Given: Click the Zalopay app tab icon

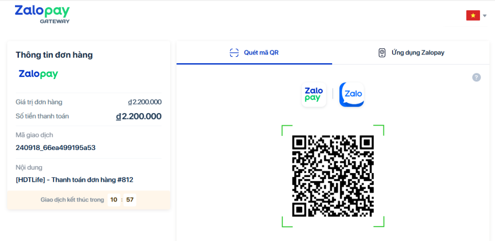Looking at the screenshot, I should (382, 53).
